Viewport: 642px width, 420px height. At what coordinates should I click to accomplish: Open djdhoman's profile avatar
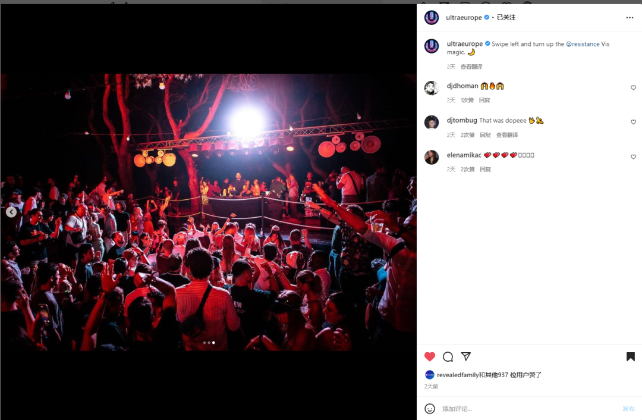432,87
